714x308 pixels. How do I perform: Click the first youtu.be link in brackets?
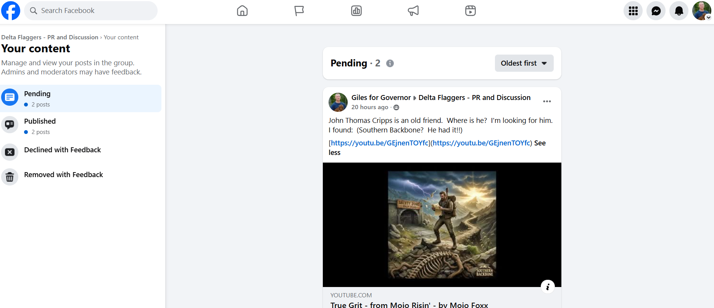(380, 143)
